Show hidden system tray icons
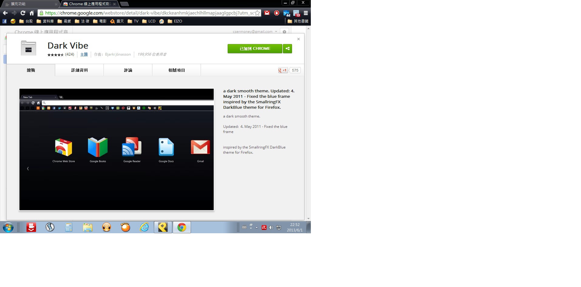Viewport: 581px width, 287px height. (257, 227)
